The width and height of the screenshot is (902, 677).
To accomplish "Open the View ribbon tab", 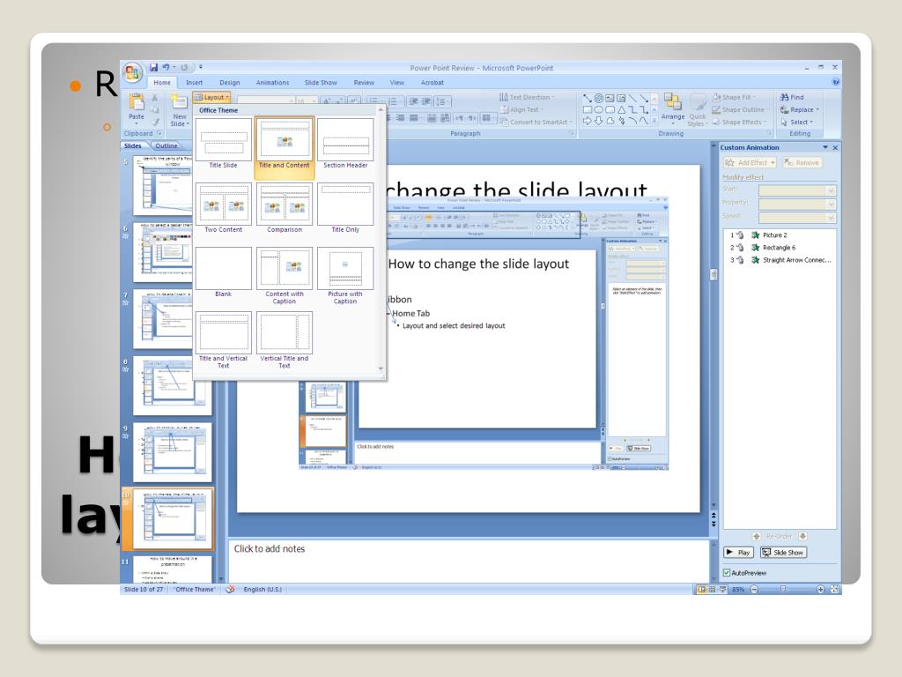I will click(x=397, y=82).
